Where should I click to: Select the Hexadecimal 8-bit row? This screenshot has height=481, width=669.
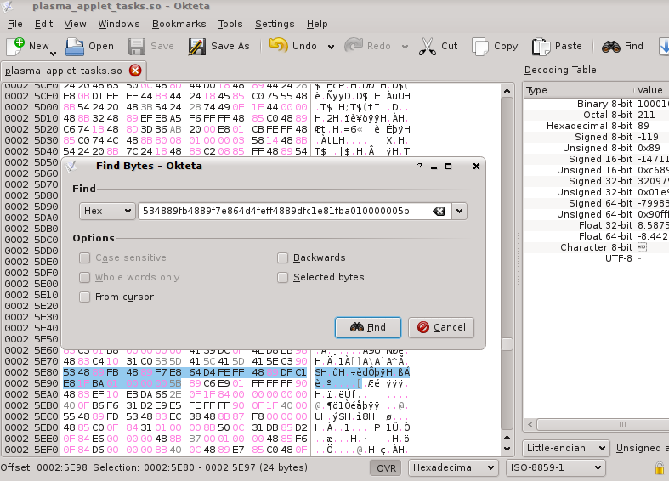pyautogui.click(x=596, y=126)
